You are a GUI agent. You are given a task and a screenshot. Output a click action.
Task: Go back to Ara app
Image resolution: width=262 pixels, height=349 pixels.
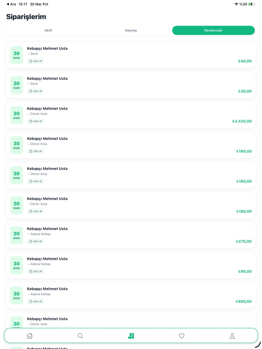click(11, 4)
